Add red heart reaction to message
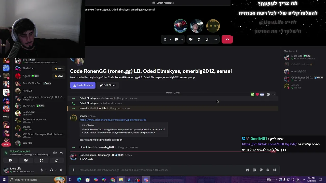 click(x=257, y=94)
